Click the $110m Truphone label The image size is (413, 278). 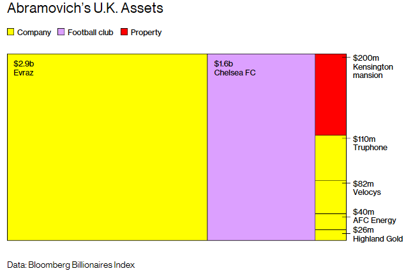[370, 143]
